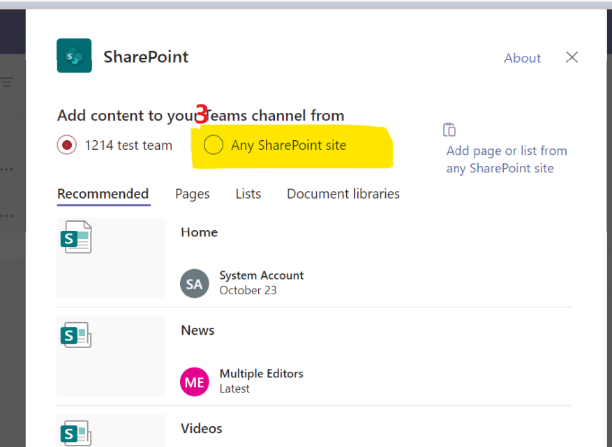Click the Latest label under Multiple Editors
This screenshot has width=612, height=447.
click(x=234, y=389)
